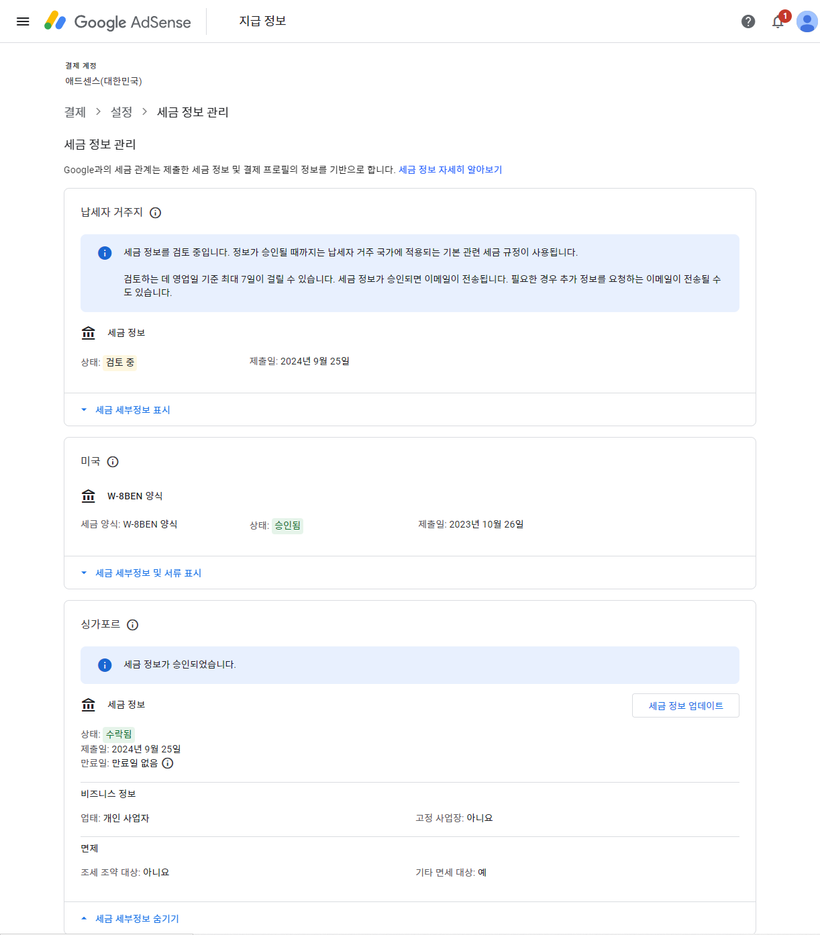Click the info icon next to 미국
This screenshot has width=820, height=935.
(x=113, y=462)
